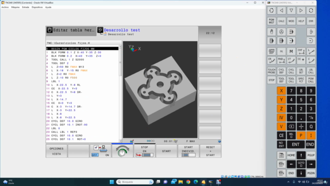
Task: Click the START softkey
Action: click(x=166, y=151)
